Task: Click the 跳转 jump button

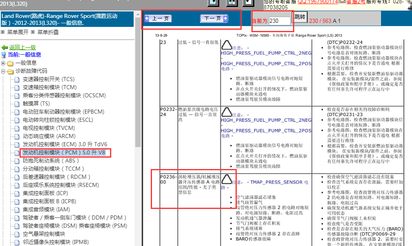Action: click(300, 17)
